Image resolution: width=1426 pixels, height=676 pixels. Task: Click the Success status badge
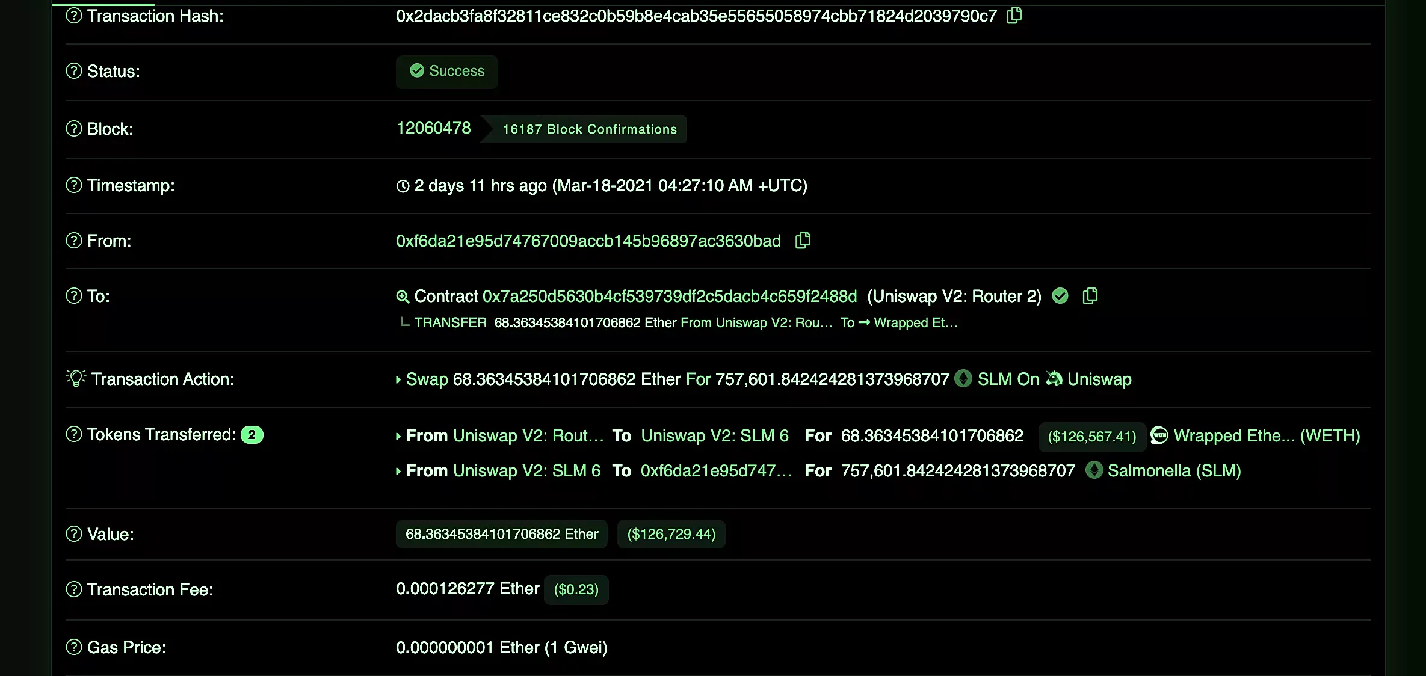[x=447, y=72]
